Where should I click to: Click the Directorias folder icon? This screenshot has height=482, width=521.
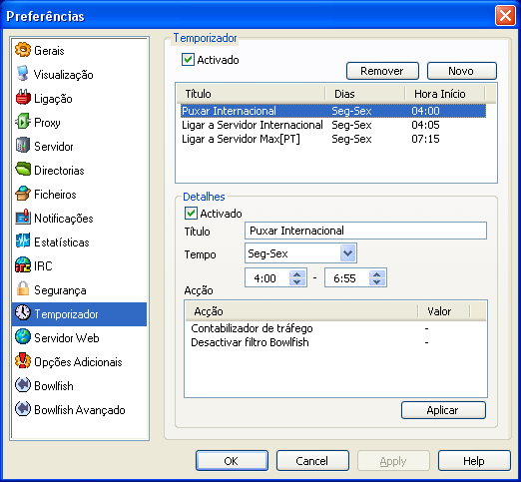point(23,170)
